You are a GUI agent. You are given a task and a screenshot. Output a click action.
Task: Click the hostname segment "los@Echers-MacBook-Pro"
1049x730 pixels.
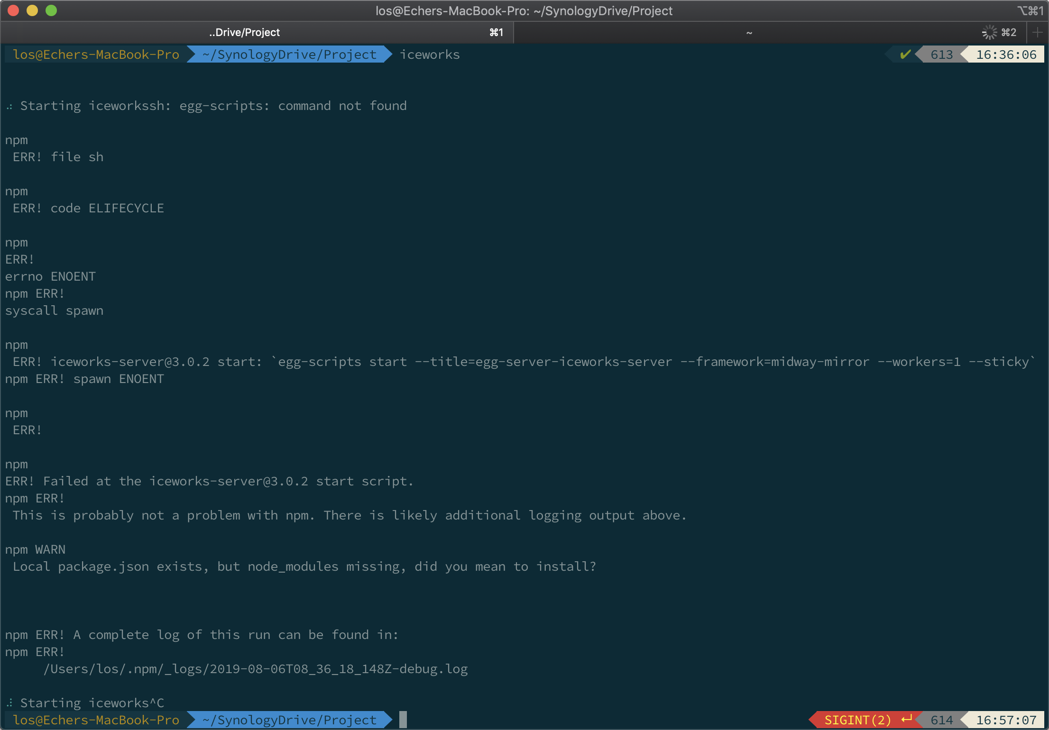(x=95, y=54)
